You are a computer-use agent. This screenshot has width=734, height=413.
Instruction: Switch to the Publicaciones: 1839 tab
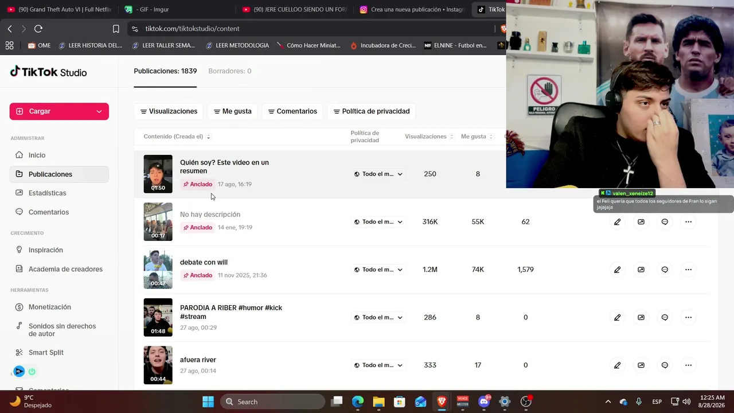[165, 71]
